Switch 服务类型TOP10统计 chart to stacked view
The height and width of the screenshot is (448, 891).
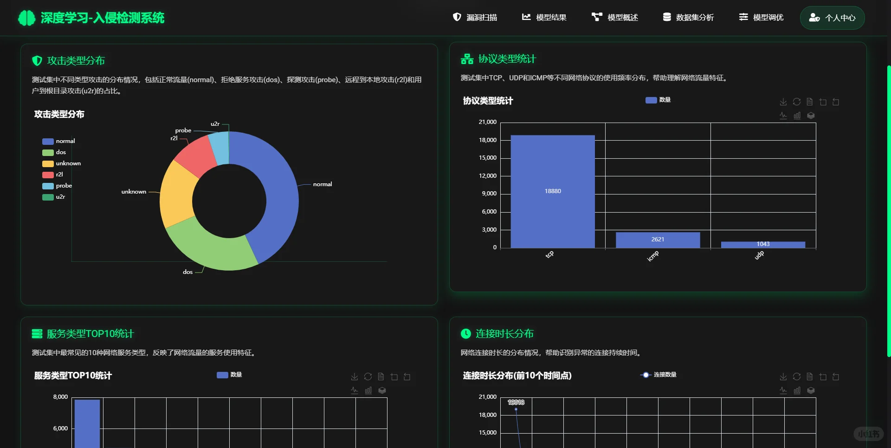tap(382, 390)
